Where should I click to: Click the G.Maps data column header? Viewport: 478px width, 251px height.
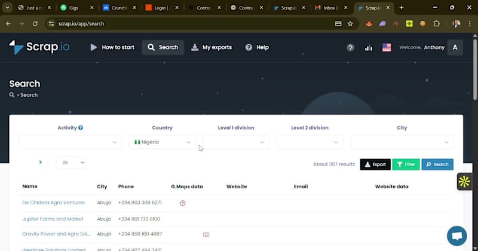187,186
